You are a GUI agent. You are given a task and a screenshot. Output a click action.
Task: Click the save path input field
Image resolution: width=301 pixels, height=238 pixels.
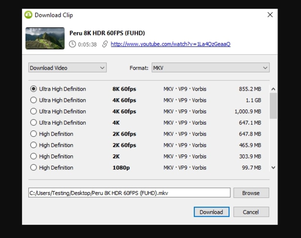129,193
